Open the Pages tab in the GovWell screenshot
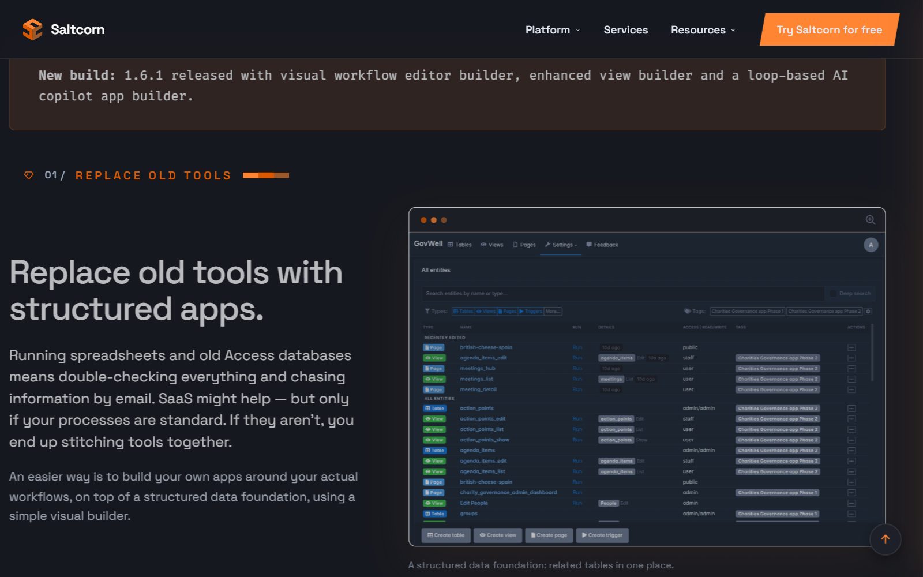This screenshot has width=923, height=577. [x=524, y=245]
